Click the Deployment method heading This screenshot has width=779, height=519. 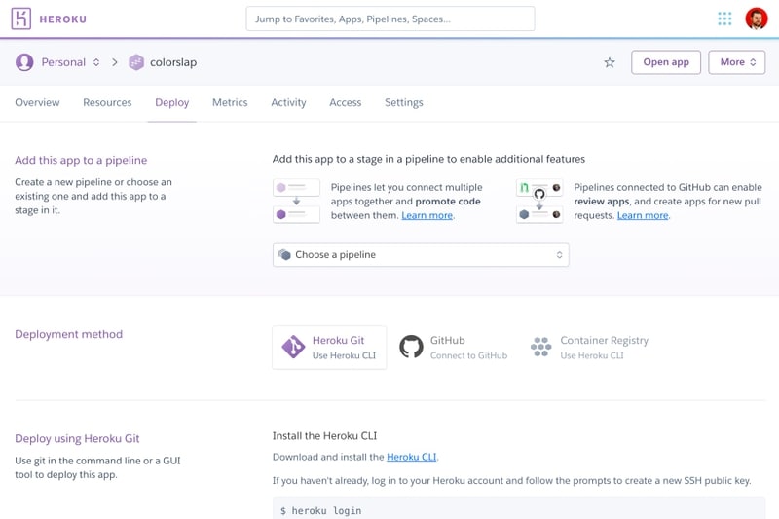[68, 334]
